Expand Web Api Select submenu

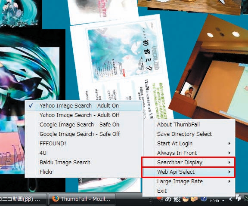point(189,172)
